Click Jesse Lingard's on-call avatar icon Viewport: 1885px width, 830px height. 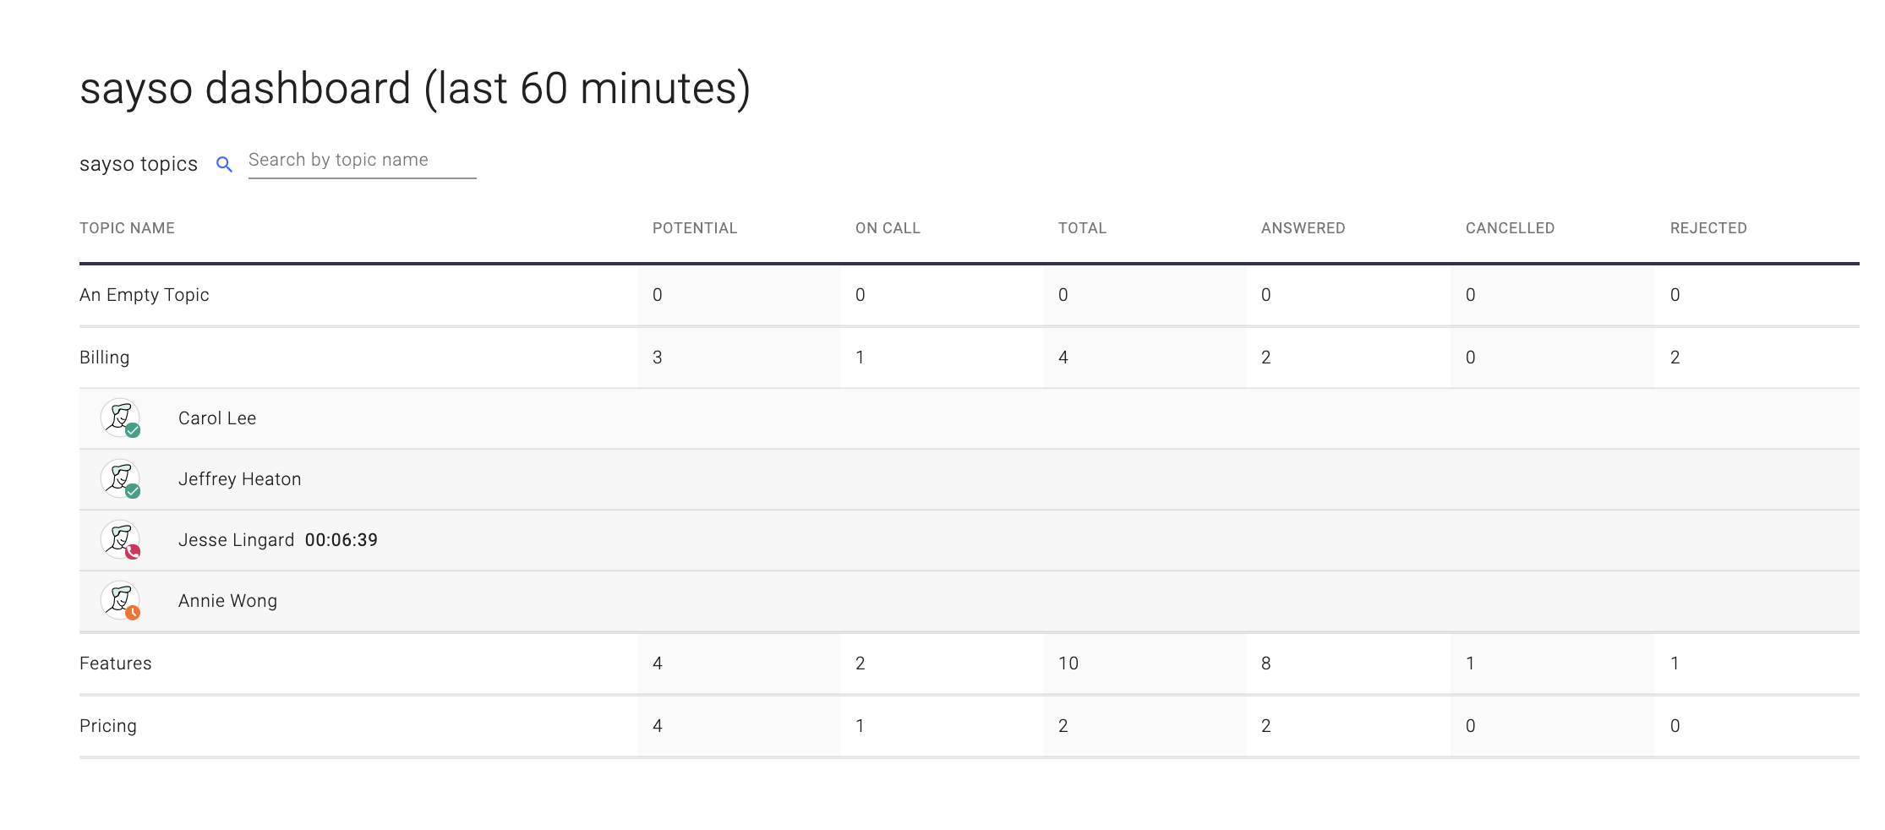(120, 539)
